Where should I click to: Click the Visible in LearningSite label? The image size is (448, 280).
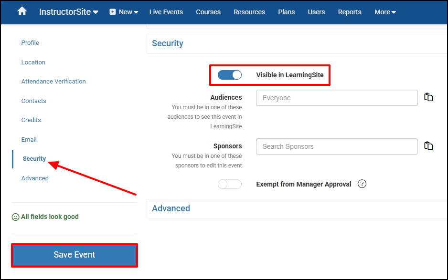click(290, 75)
